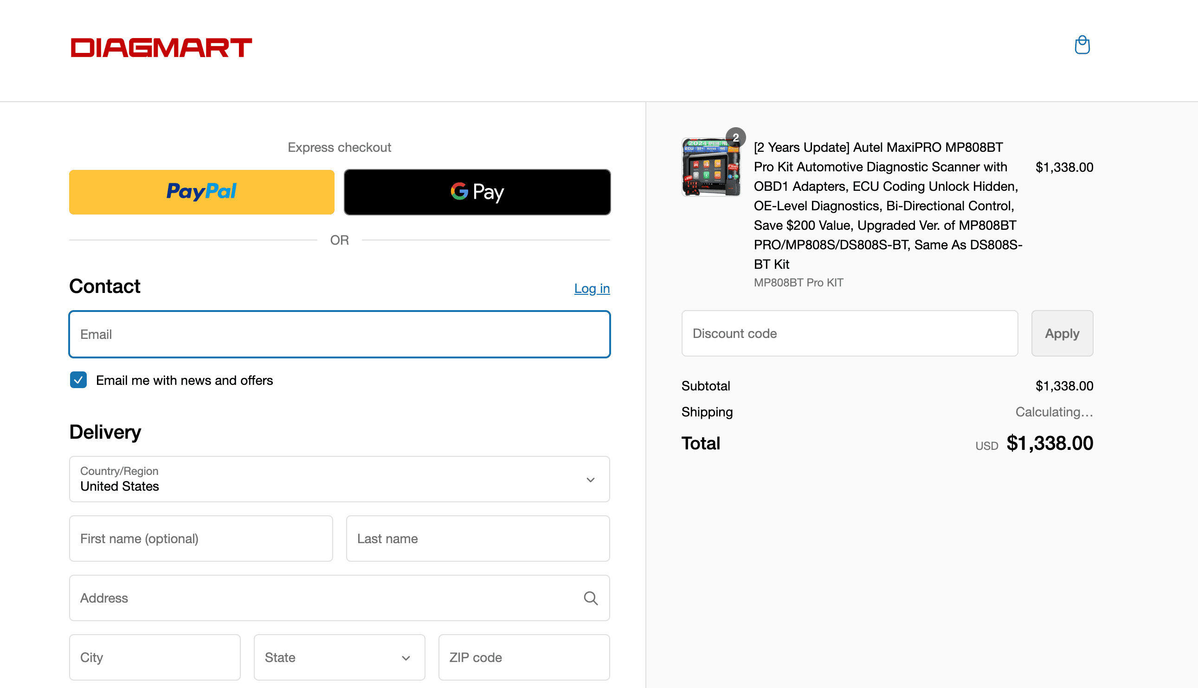Click the Express checkout heading
The height and width of the screenshot is (688, 1198).
pos(340,148)
